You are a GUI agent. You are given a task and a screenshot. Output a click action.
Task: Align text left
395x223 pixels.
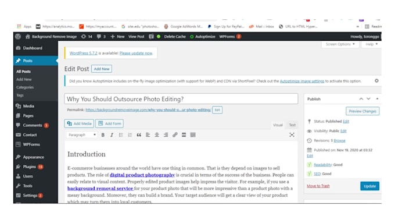point(148,135)
